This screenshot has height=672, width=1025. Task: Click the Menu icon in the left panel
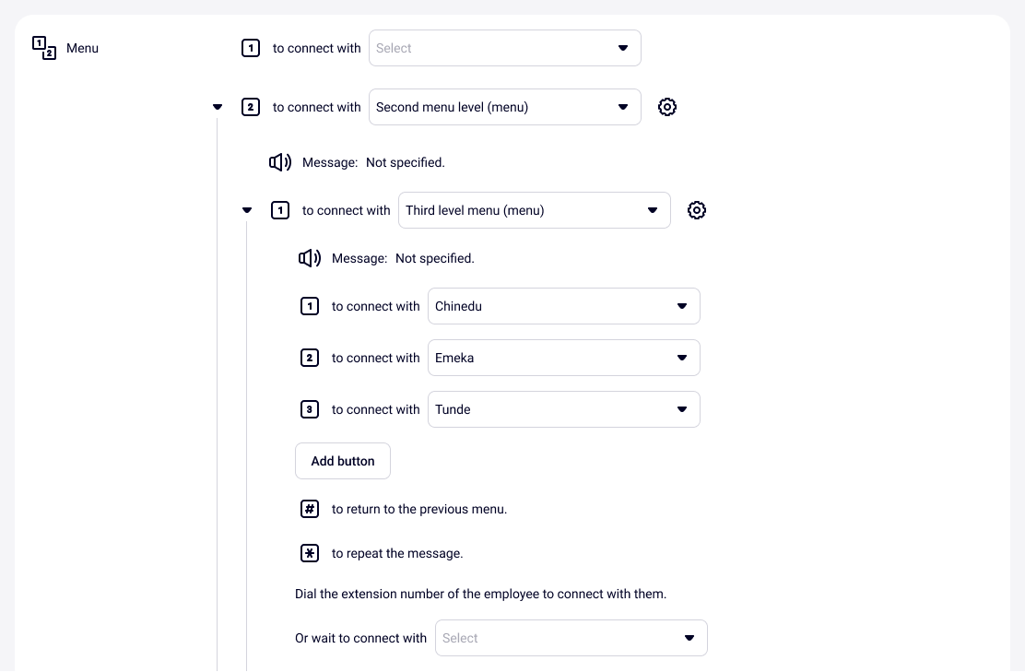[44, 48]
